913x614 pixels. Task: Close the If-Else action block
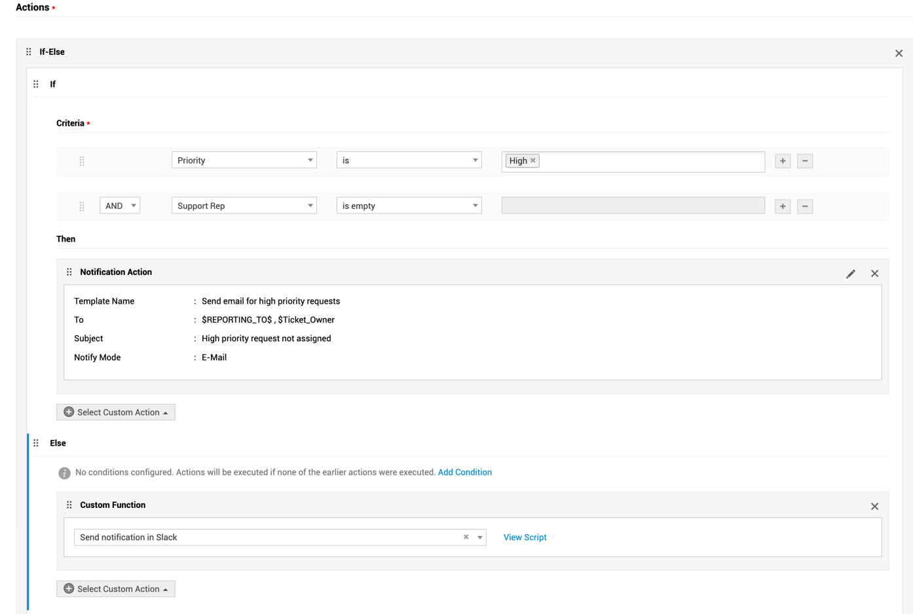click(x=899, y=54)
